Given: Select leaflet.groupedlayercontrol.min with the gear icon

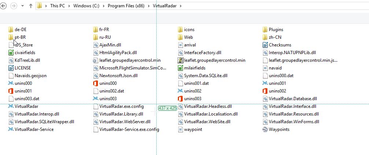Looking at the screenshot, I should pos(127,60).
